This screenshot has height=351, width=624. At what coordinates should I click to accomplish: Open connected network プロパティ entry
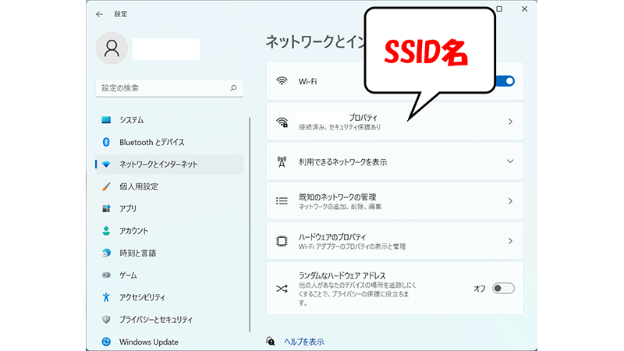click(x=394, y=122)
